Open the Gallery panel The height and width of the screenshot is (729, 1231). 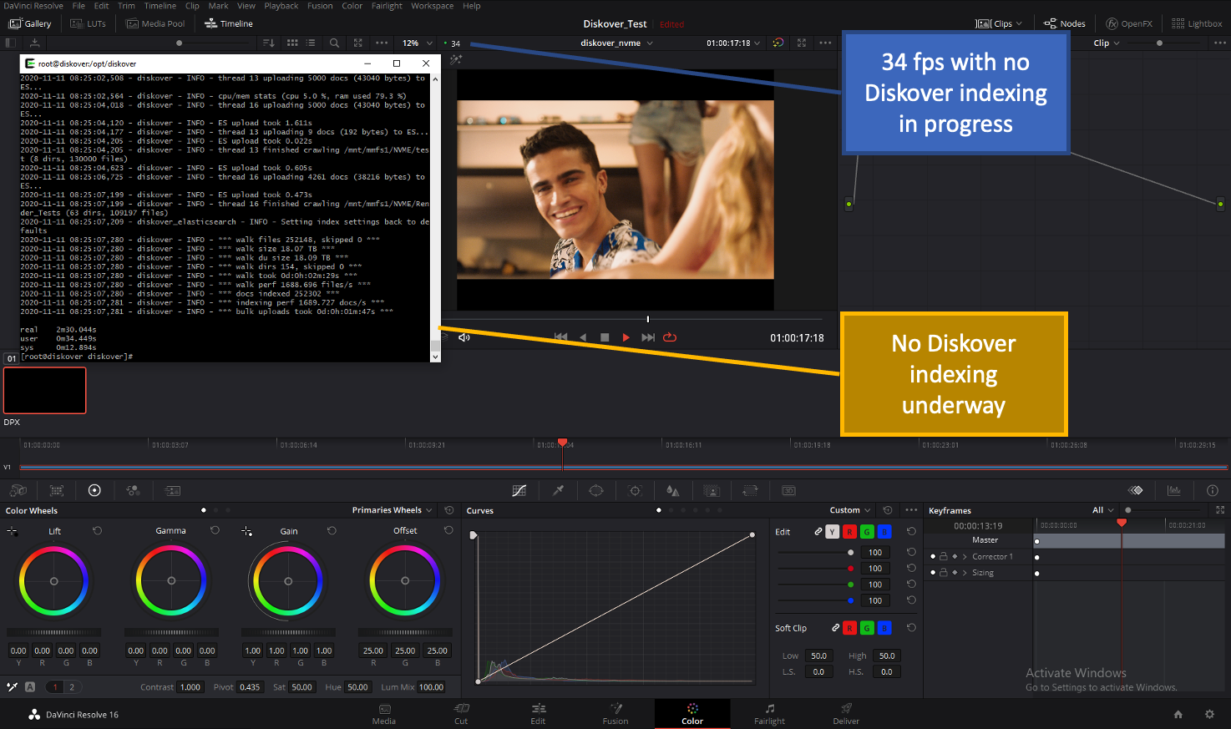[x=30, y=23]
